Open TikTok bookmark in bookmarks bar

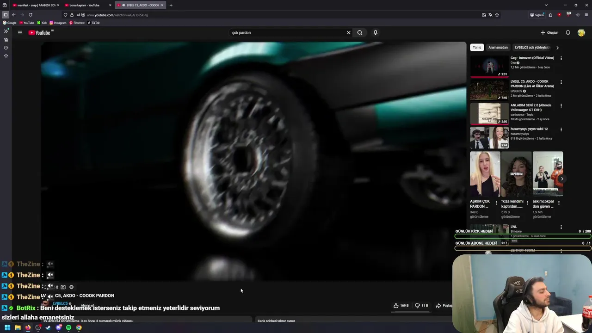(x=93, y=23)
